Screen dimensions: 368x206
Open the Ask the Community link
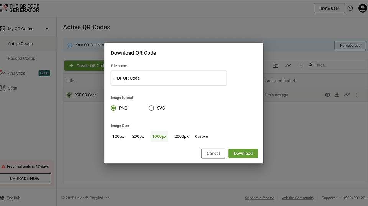pyautogui.click(x=298, y=198)
